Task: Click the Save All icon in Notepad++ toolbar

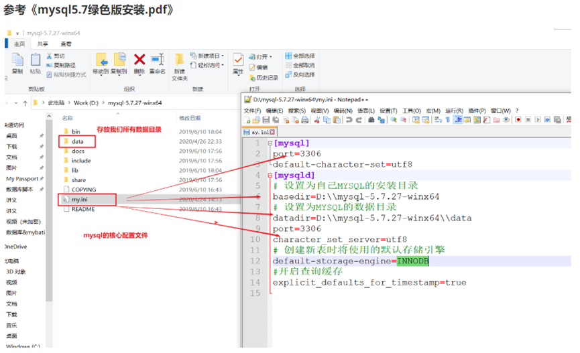Action: pyautogui.click(x=276, y=120)
